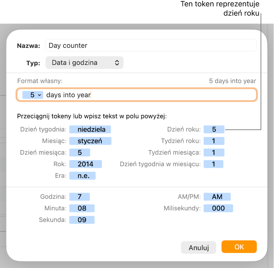Image resolution: width=274 pixels, height=268 pixels.
Task: Click the 'Dzień roku:' label
Action: click(184, 130)
